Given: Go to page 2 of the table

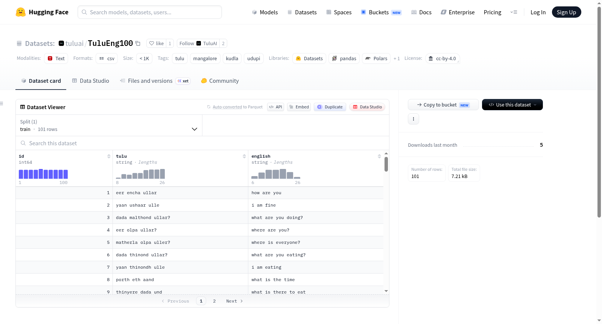Looking at the screenshot, I should point(214,301).
